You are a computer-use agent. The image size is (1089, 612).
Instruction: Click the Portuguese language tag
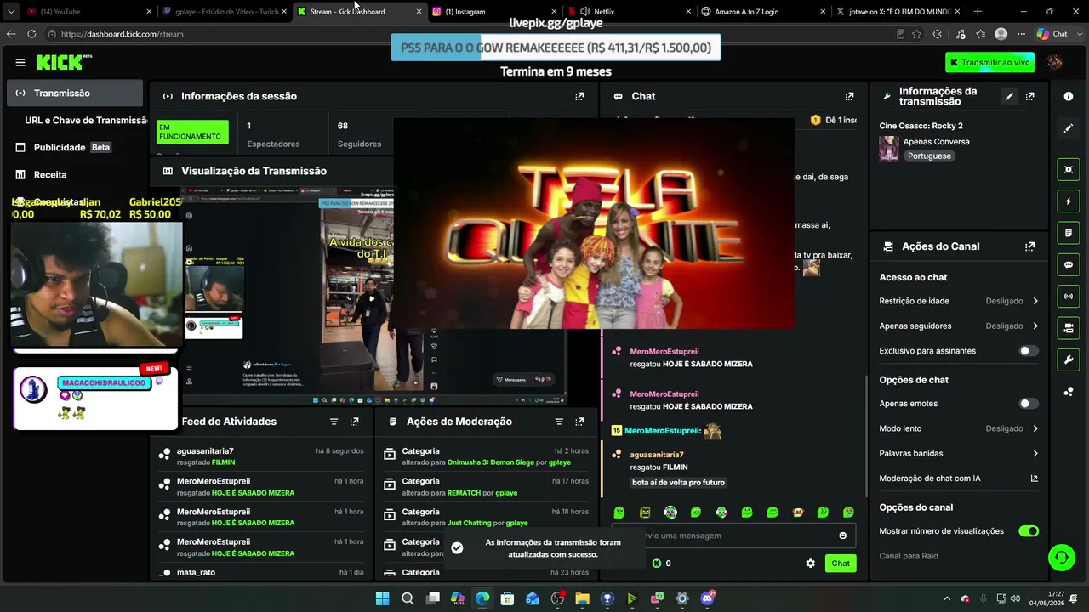[929, 156]
